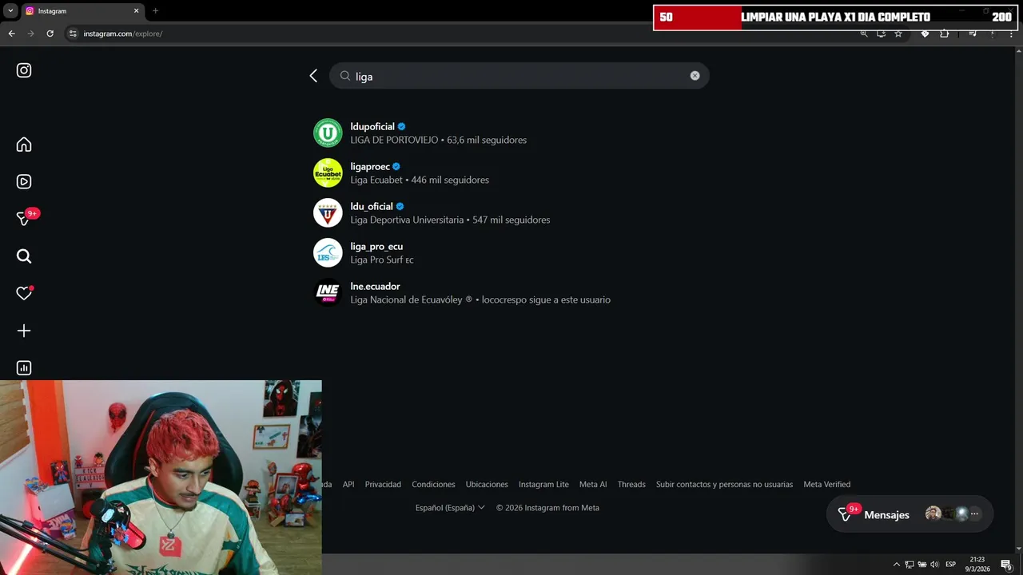The image size is (1023, 575).
Task: Click the browser forward button
Action: [x=30, y=34]
